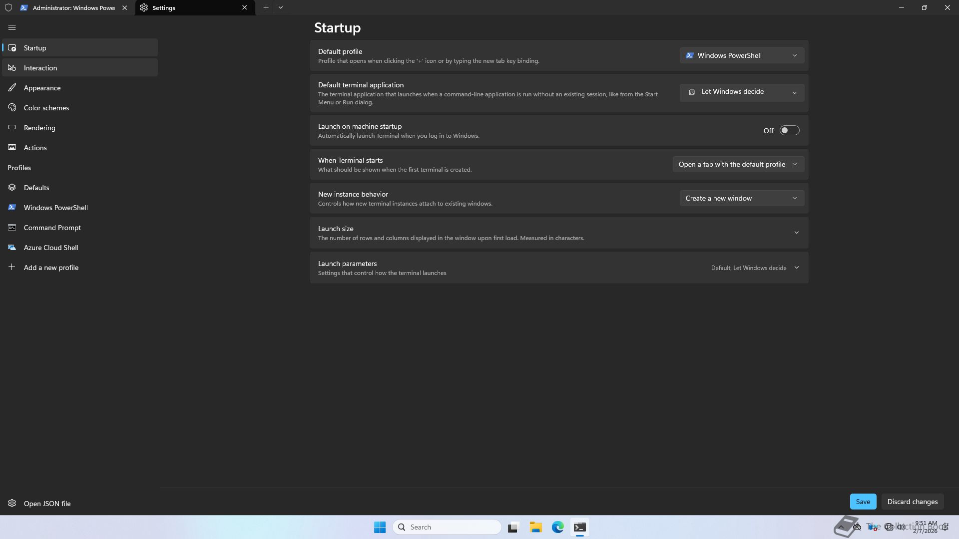
Task: Expand the Launch parameters section
Action: point(796,268)
